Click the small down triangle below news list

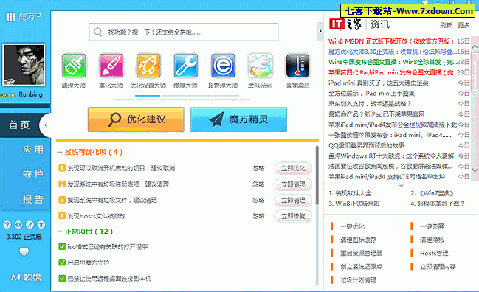pos(401,186)
